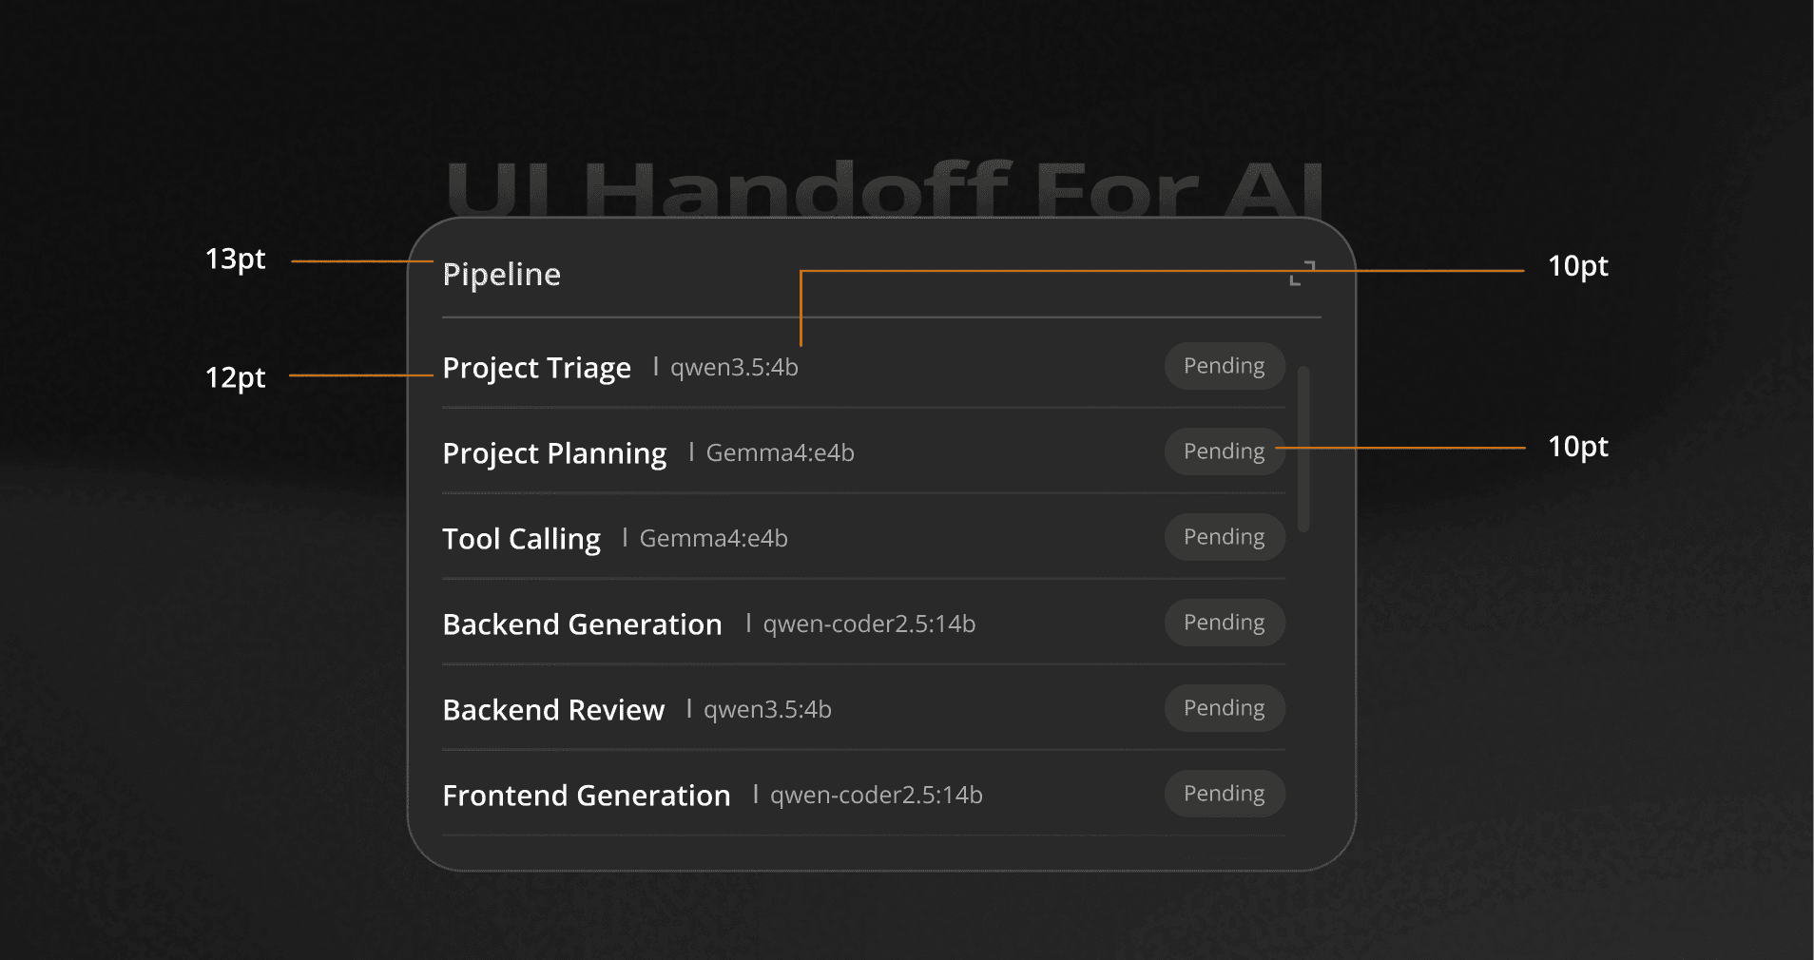Viewport: 1814px width, 960px height.
Task: Click the Pending badge for Backend Review
Action: pos(1224,708)
